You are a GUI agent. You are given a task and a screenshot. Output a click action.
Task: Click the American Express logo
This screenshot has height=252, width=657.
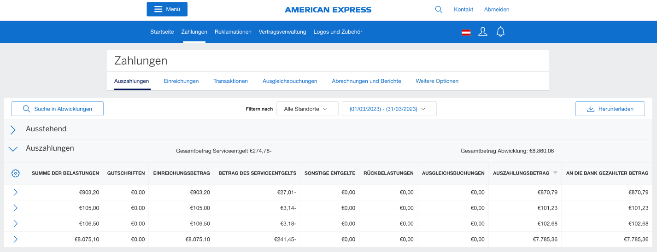tap(328, 10)
